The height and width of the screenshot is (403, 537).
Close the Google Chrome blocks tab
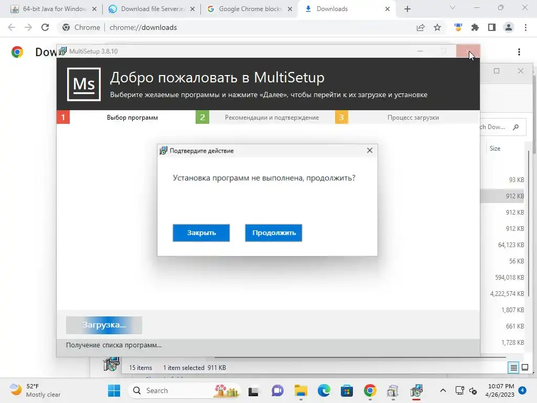coord(289,9)
